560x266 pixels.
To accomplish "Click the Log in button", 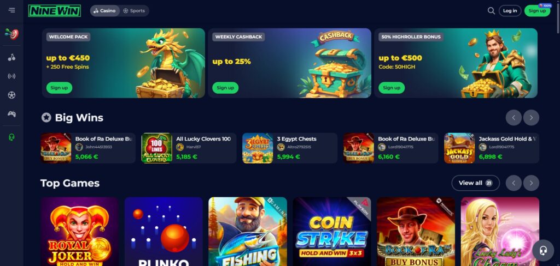I will click(510, 11).
